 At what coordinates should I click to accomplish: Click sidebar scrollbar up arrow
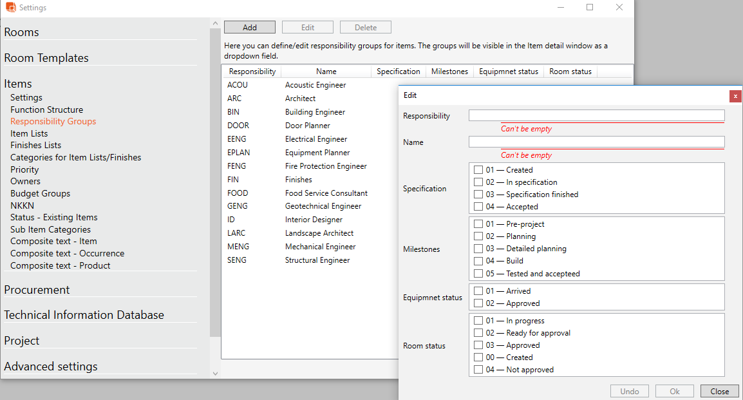pyautogui.click(x=215, y=23)
